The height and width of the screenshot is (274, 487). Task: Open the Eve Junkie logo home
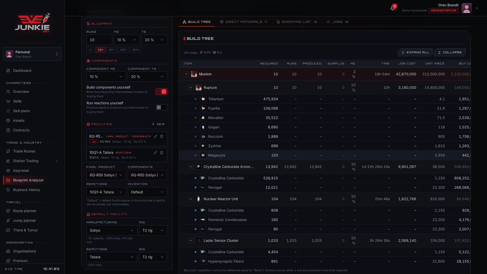(32, 23)
